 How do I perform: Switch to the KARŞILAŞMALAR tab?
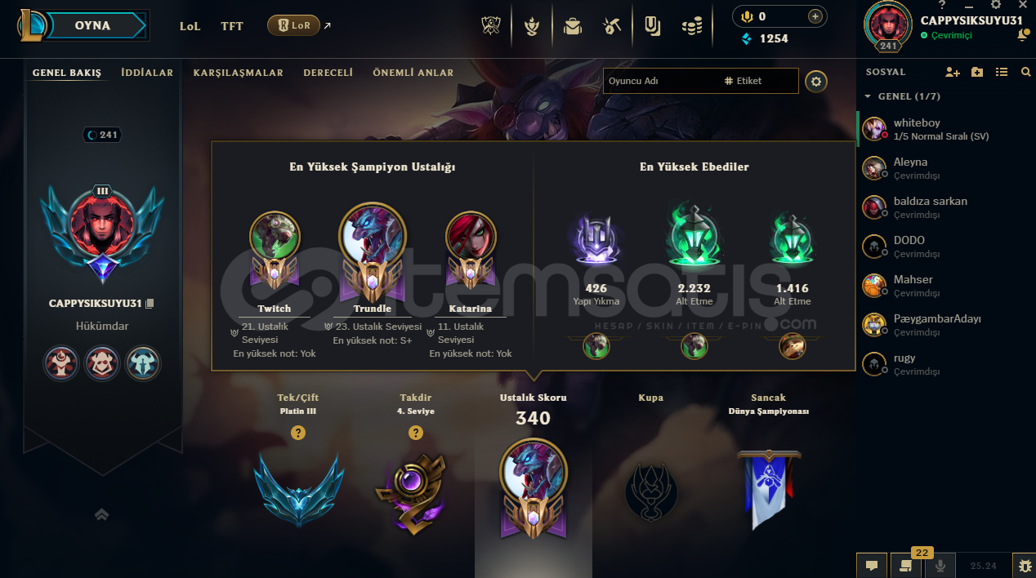click(x=239, y=73)
